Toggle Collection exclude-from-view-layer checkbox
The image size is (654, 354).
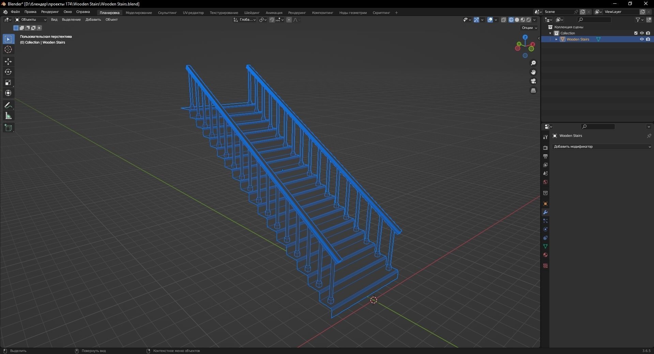(x=636, y=33)
